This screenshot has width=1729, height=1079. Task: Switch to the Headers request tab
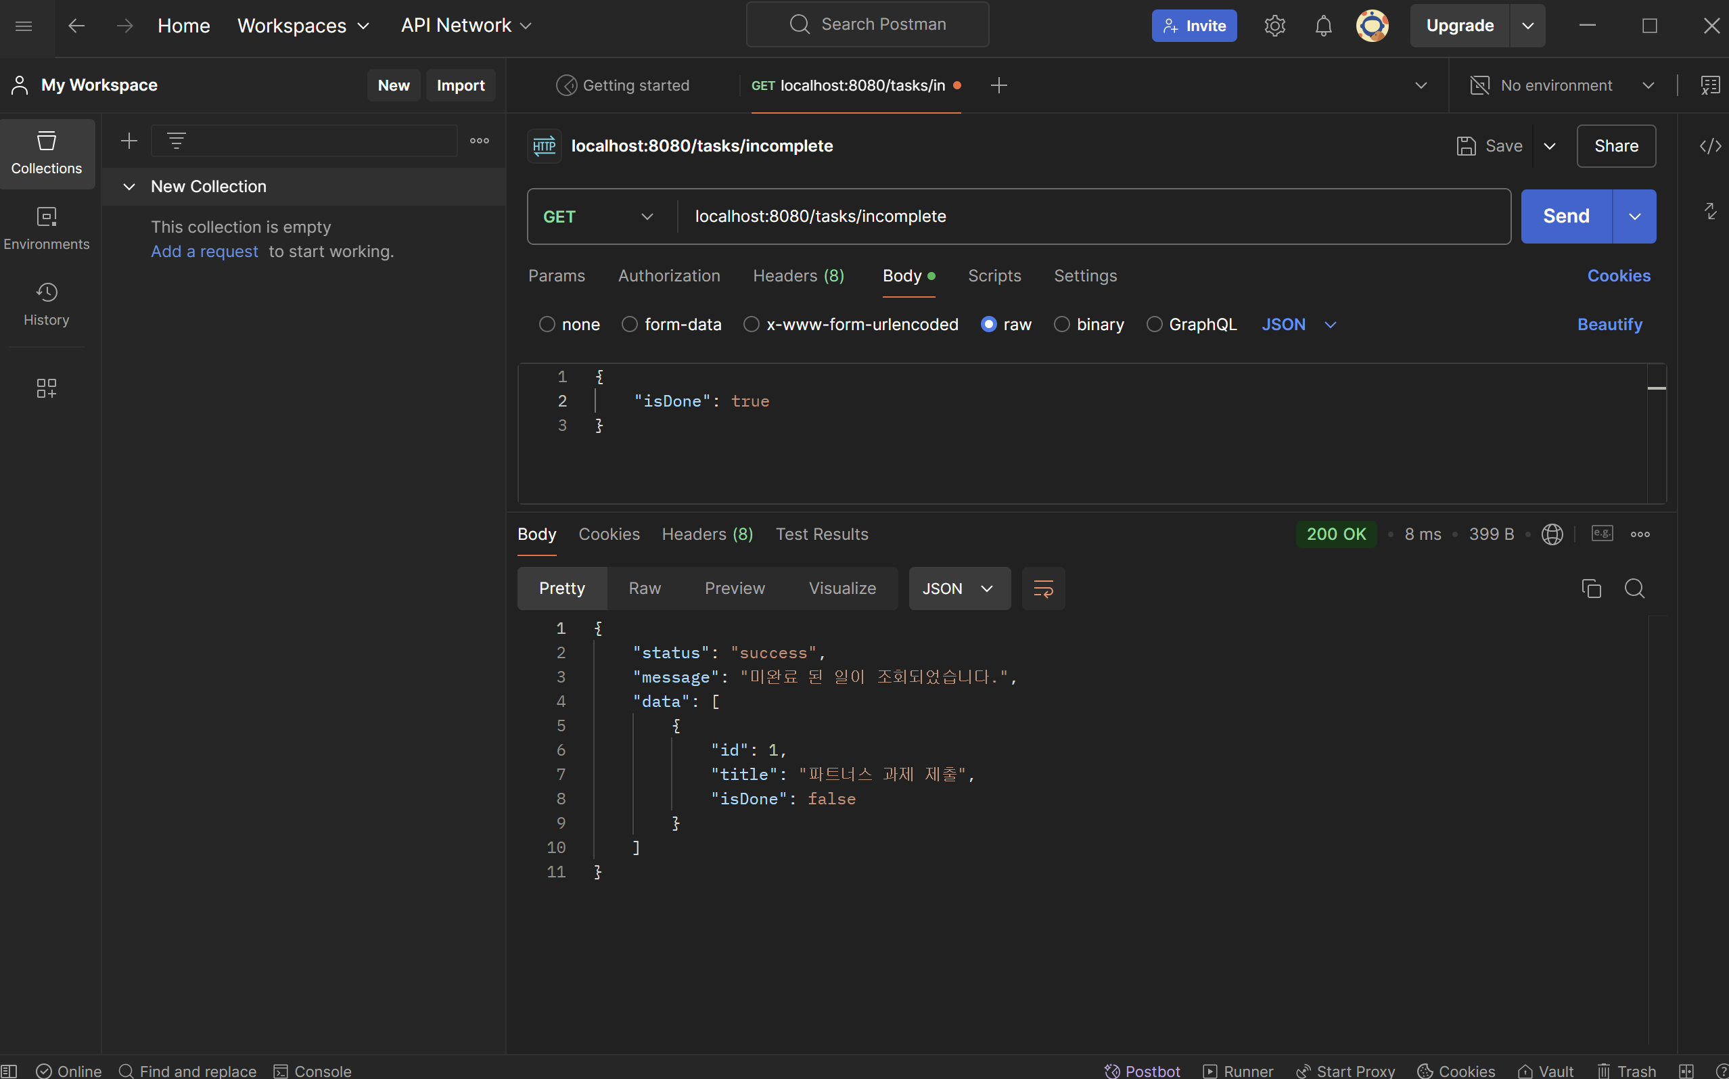click(x=798, y=275)
